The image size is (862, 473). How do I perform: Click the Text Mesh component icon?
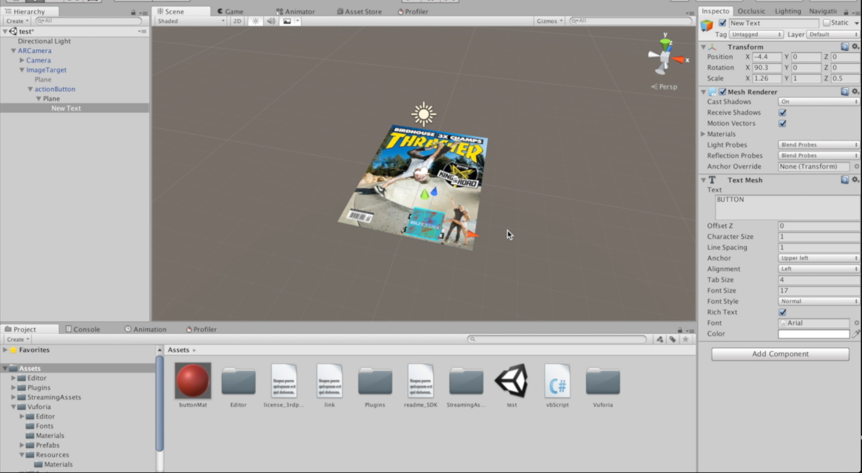click(712, 180)
